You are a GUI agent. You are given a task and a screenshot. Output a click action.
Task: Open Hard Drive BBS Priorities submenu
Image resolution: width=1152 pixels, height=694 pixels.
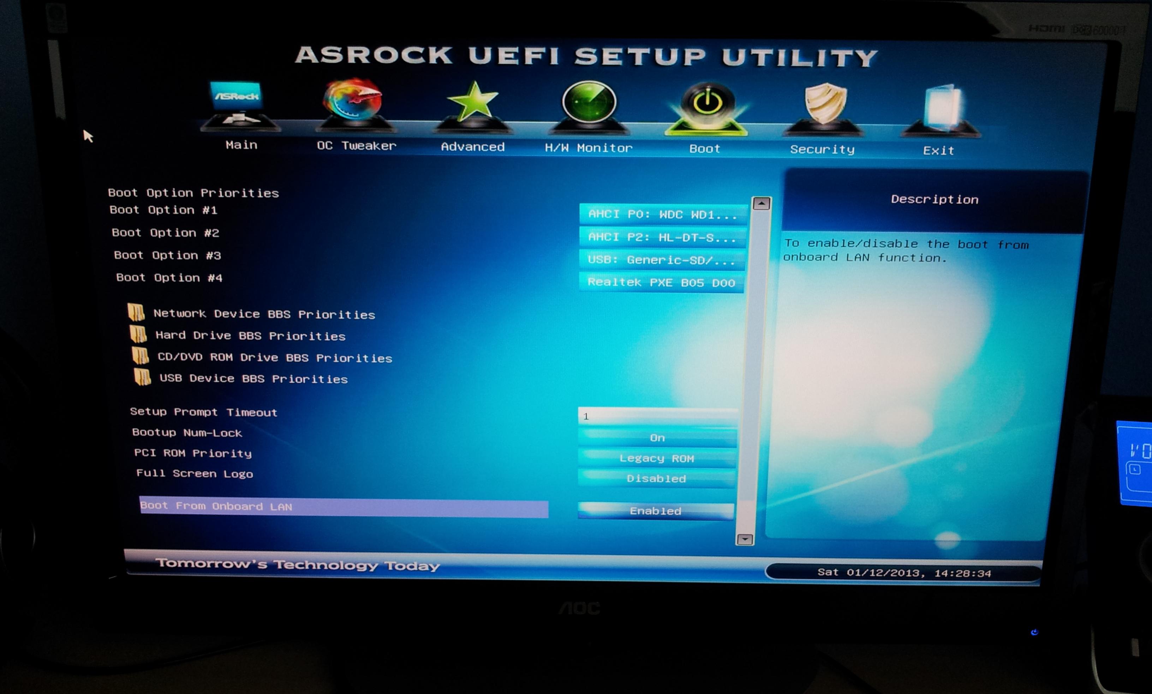coord(250,336)
